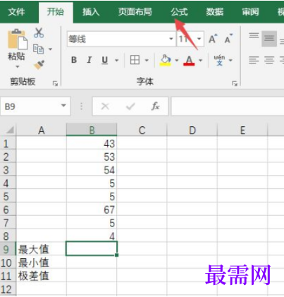Image resolution: width=284 pixels, height=297 pixels.
Task: Select column B header
Action: coord(92,130)
